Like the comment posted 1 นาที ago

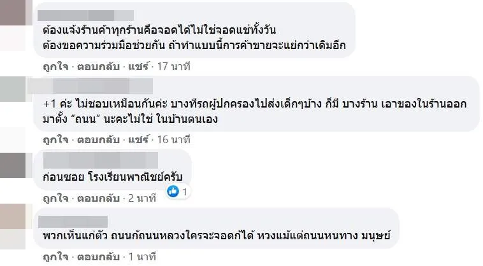click(x=47, y=258)
